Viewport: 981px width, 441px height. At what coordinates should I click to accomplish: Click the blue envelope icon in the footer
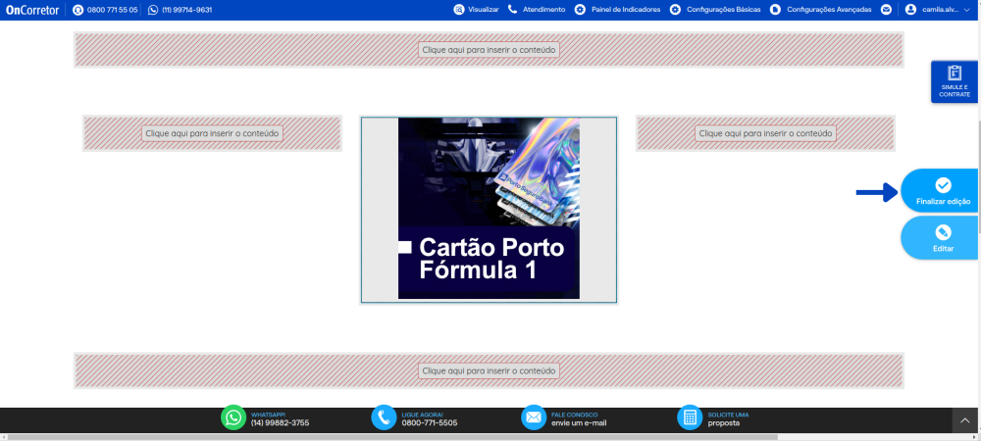(534, 417)
